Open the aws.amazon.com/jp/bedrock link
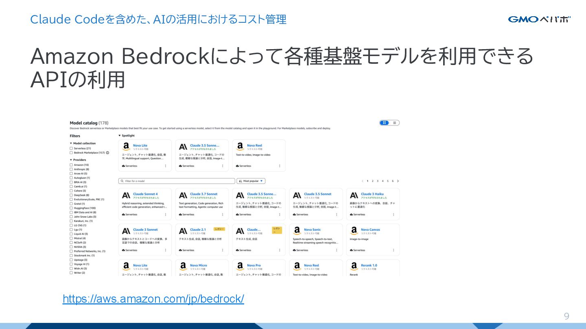Image resolution: width=586 pixels, height=329 pixels. 153,299
